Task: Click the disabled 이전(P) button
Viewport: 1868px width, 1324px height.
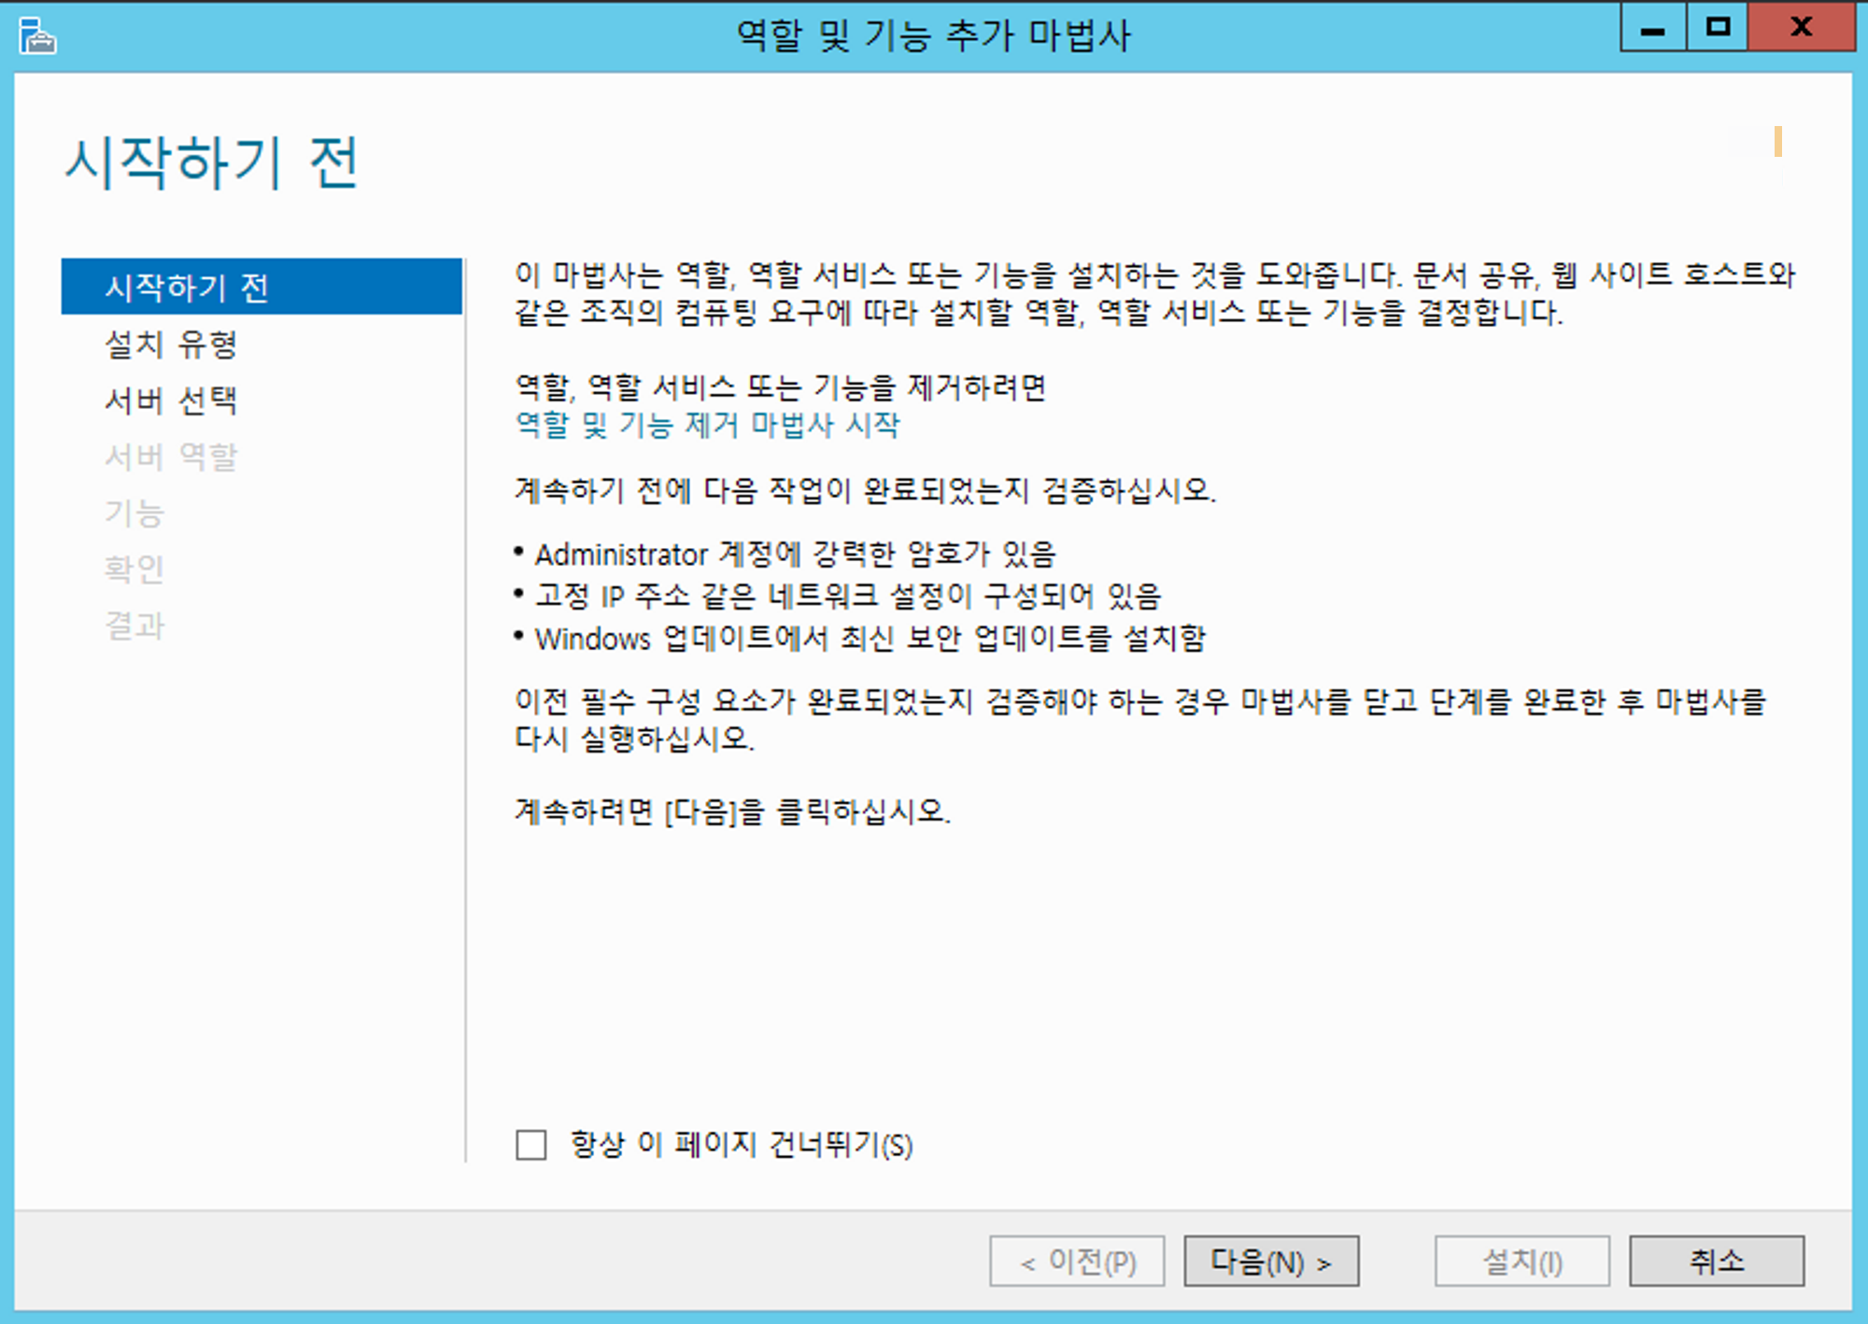Action: click(1077, 1261)
